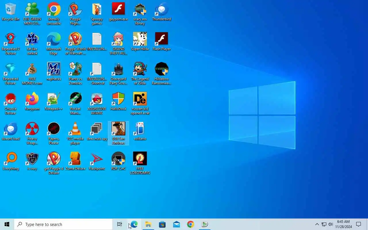Select The Legend of Zilda shortcut
This screenshot has height=230, width=368.
[x=140, y=74]
